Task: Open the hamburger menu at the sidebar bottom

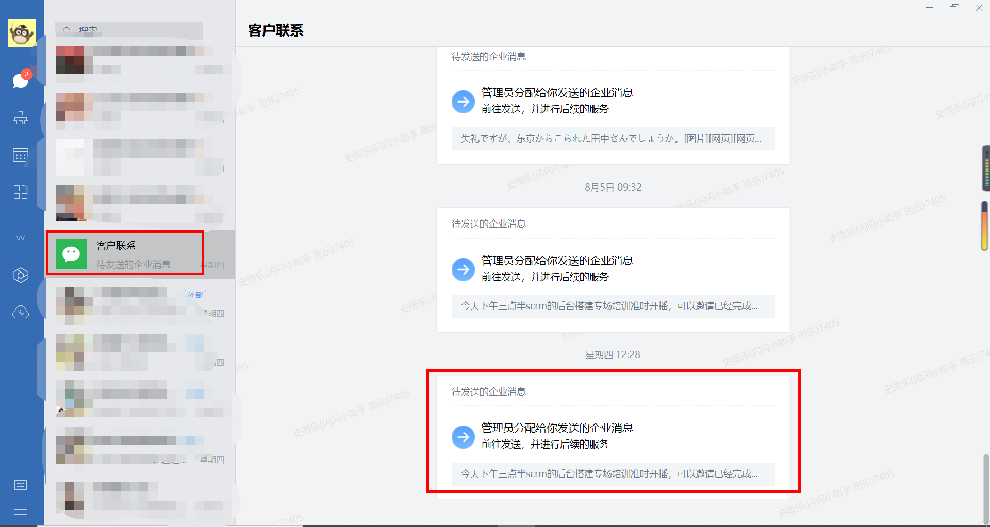Action: (x=20, y=509)
